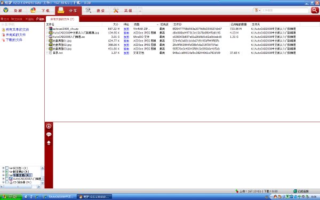Select 下载的文件 in left sidebar
The height and width of the screenshot is (200, 320).
[x=14, y=40]
